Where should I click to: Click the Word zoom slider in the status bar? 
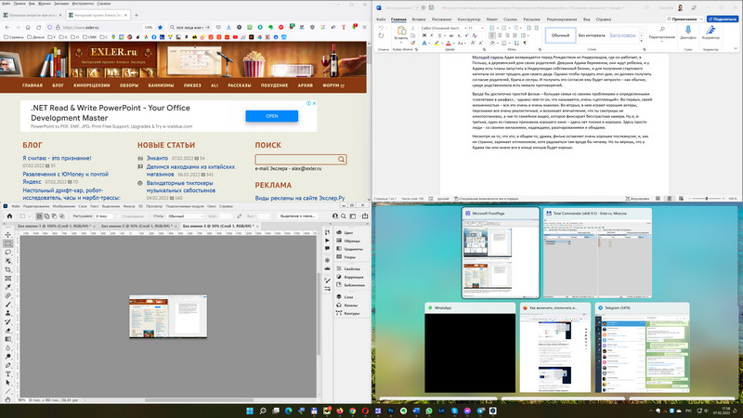click(709, 199)
